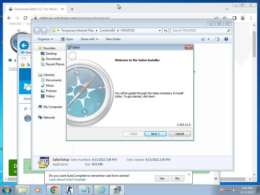Select Libraries in navigation pane
The width and height of the screenshot is (260, 195).
(x=49, y=75)
